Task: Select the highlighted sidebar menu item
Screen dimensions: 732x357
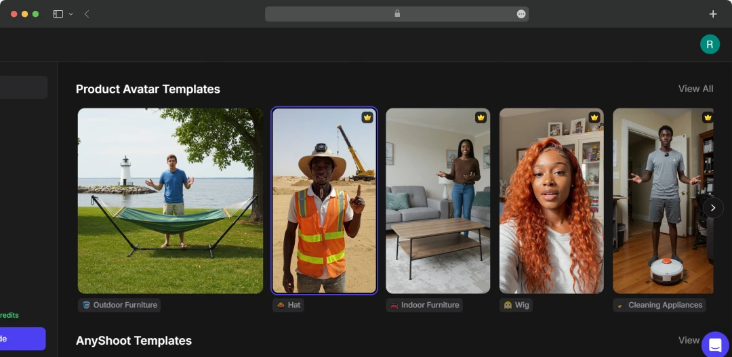Action: [23, 87]
